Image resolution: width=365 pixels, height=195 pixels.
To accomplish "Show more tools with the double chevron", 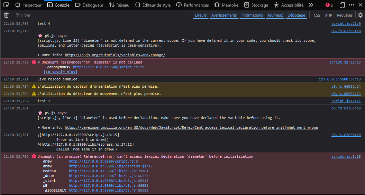I will [311, 5].
